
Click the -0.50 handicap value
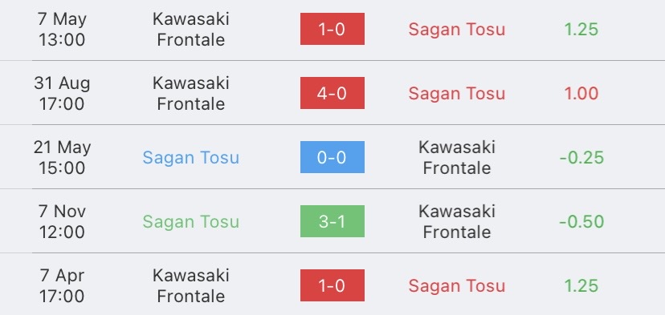(x=581, y=222)
